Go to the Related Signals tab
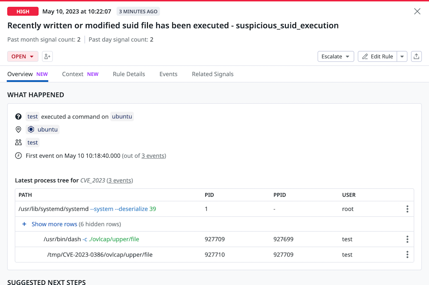 [x=213, y=74]
